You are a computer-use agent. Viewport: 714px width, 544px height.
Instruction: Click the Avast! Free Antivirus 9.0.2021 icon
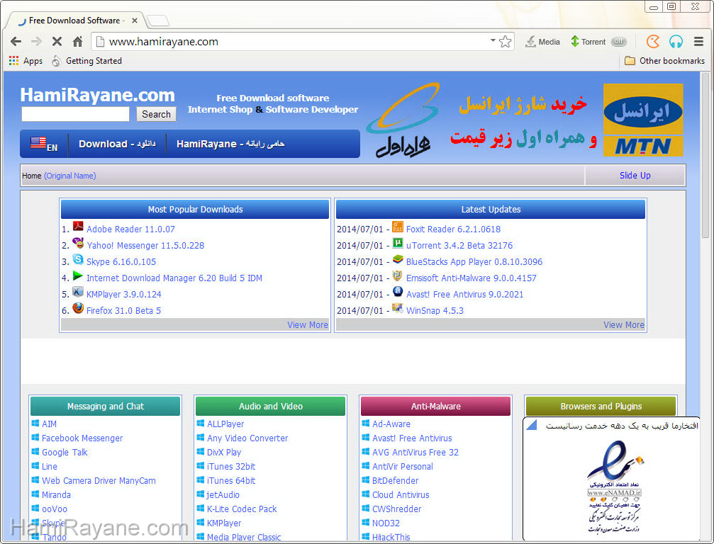pos(398,292)
